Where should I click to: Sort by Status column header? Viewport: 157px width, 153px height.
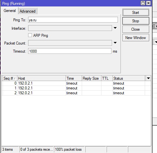pyautogui.click(x=129, y=78)
